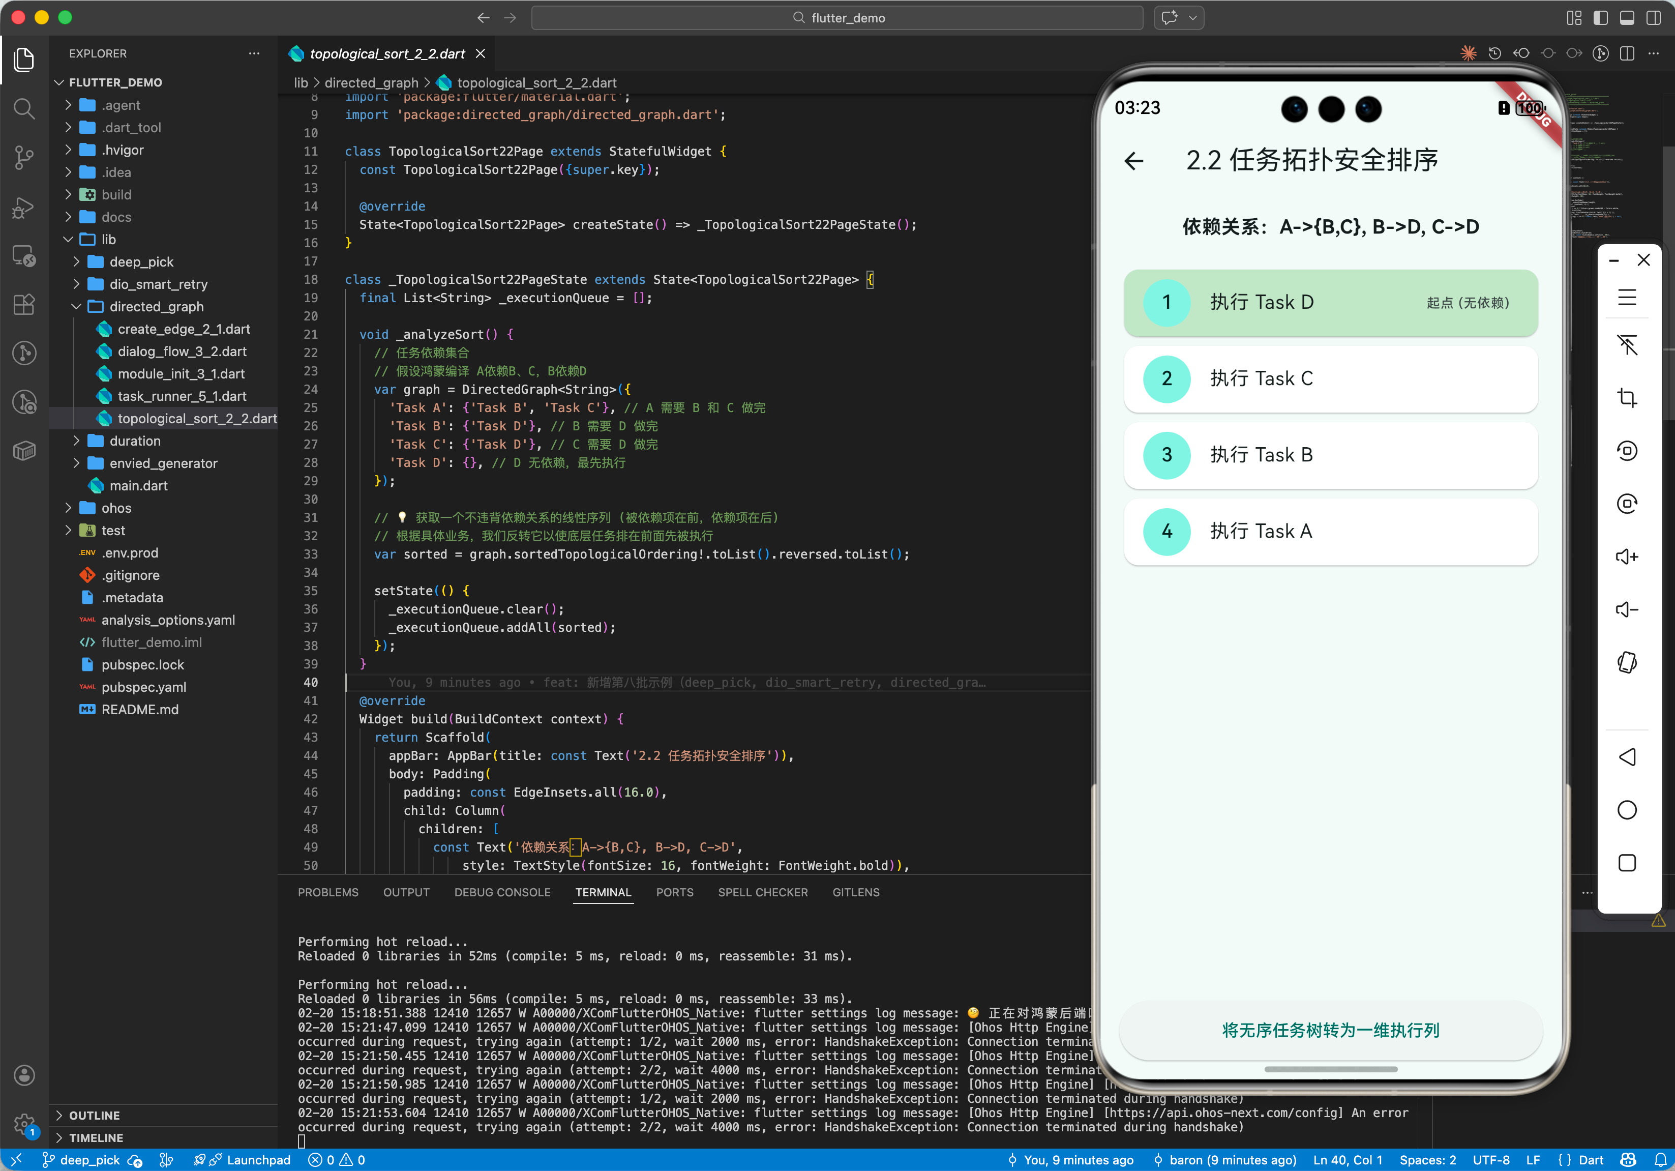1675x1171 pixels.
Task: Click Launchpad in status bar
Action: [x=257, y=1159]
